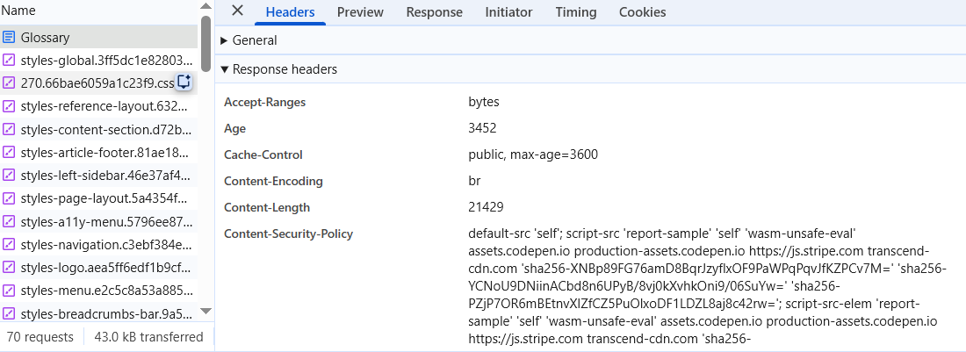Click the stylesheet icon for styles-logo
966x352 pixels.
point(9,268)
